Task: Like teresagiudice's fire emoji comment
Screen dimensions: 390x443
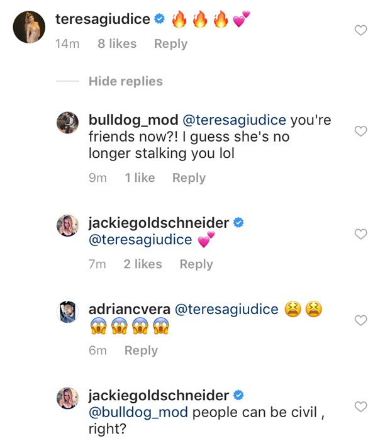Action: pos(360,30)
